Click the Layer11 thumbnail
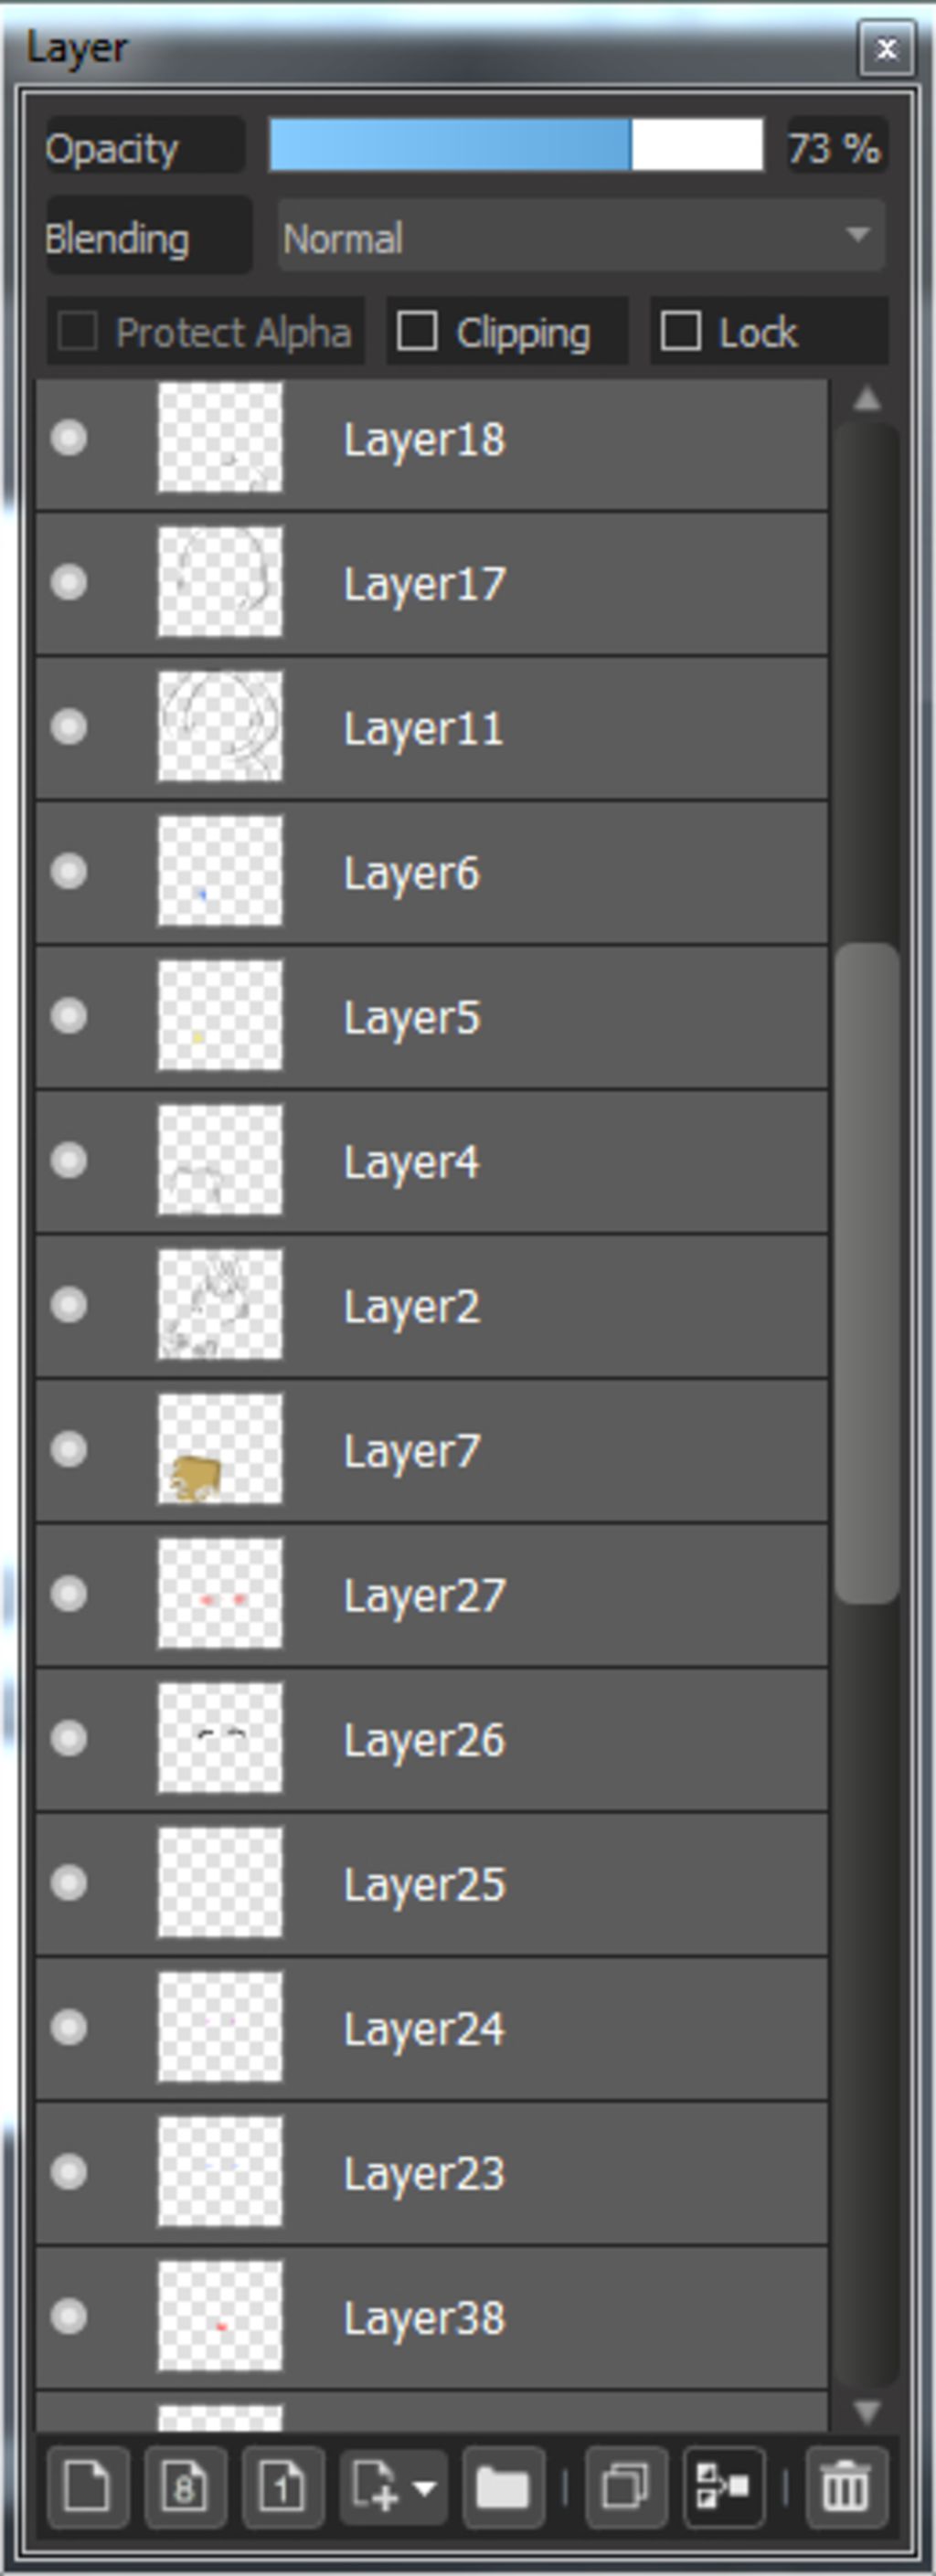The height and width of the screenshot is (2576, 936). pyautogui.click(x=220, y=726)
